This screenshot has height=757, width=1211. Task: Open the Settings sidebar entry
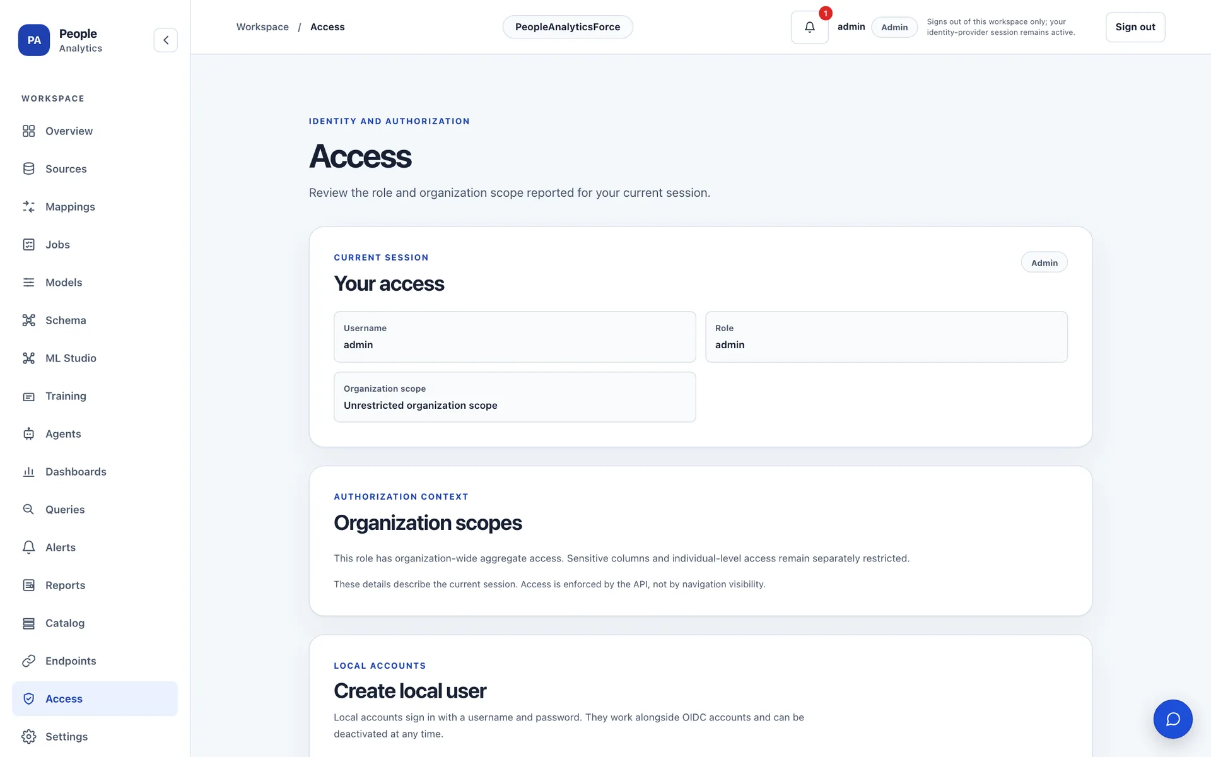click(95, 736)
